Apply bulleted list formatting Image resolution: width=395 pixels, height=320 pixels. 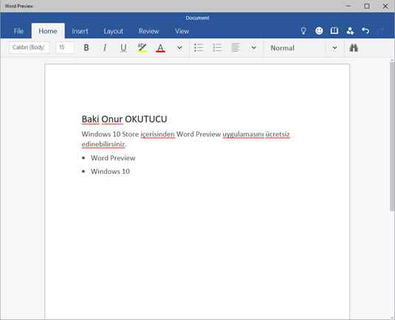[199, 47]
